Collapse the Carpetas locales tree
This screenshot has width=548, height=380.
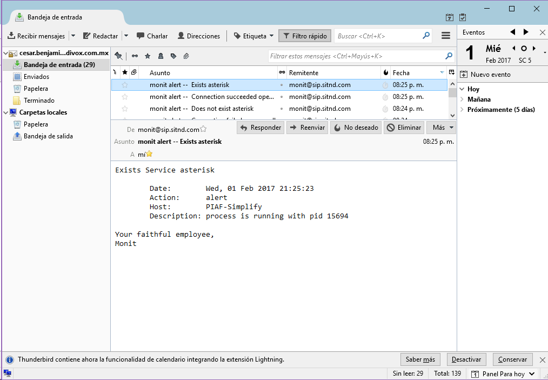(5, 112)
